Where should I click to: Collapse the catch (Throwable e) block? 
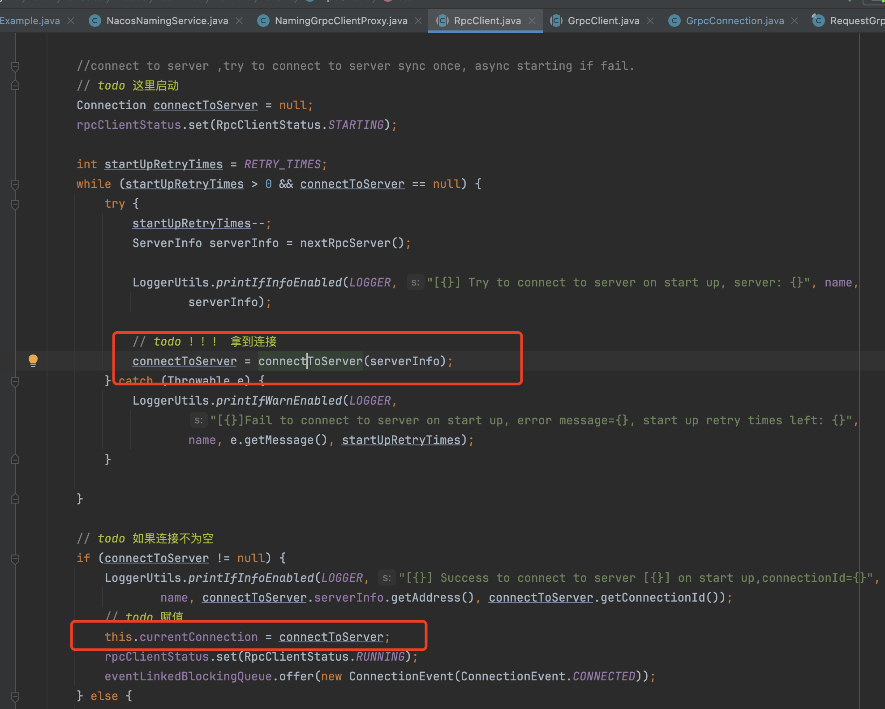click(15, 382)
